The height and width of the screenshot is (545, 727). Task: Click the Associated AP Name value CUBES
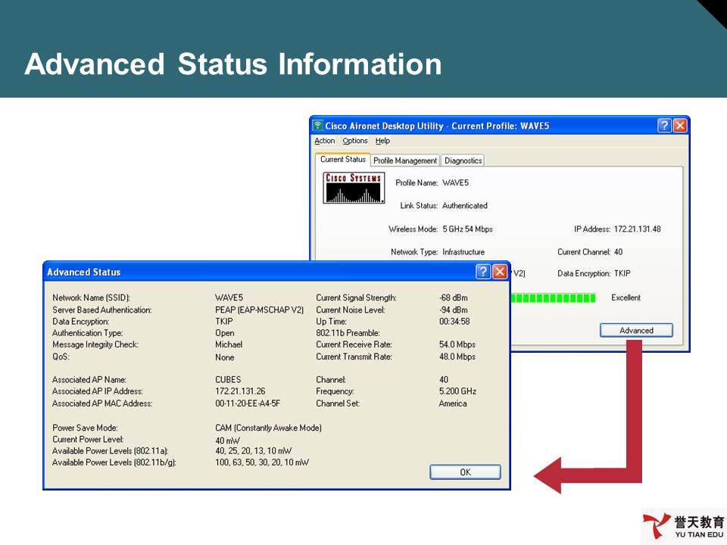228,379
